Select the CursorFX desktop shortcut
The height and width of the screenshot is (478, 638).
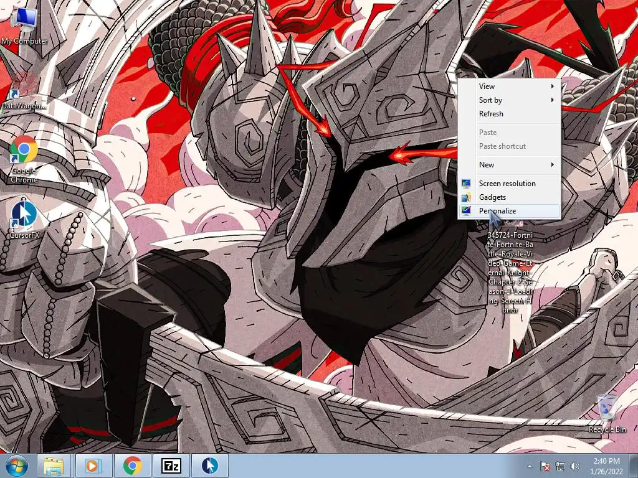coord(24,218)
